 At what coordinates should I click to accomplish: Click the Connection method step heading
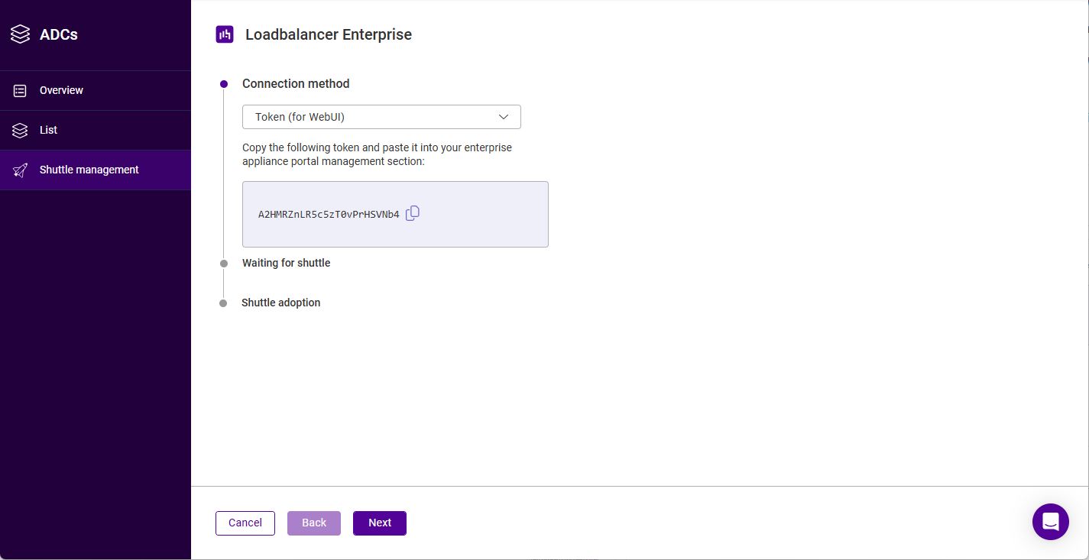(x=296, y=83)
